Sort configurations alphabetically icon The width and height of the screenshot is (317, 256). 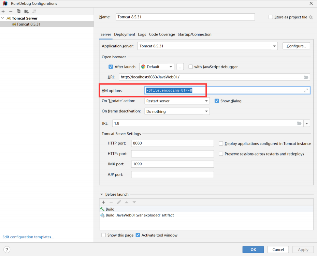34,11
